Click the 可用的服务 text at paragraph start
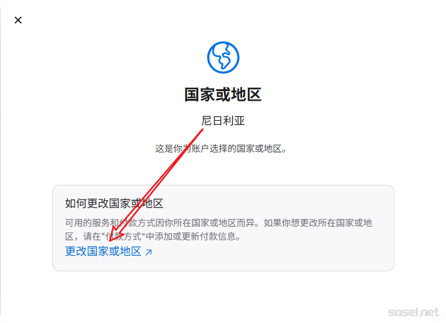Viewport: 446px width, 323px height. [x=88, y=223]
